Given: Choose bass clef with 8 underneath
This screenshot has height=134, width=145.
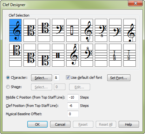Looking at the screenshot, I should (x=101, y=30).
